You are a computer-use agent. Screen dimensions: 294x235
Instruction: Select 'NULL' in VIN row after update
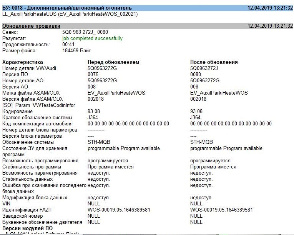point(196,204)
